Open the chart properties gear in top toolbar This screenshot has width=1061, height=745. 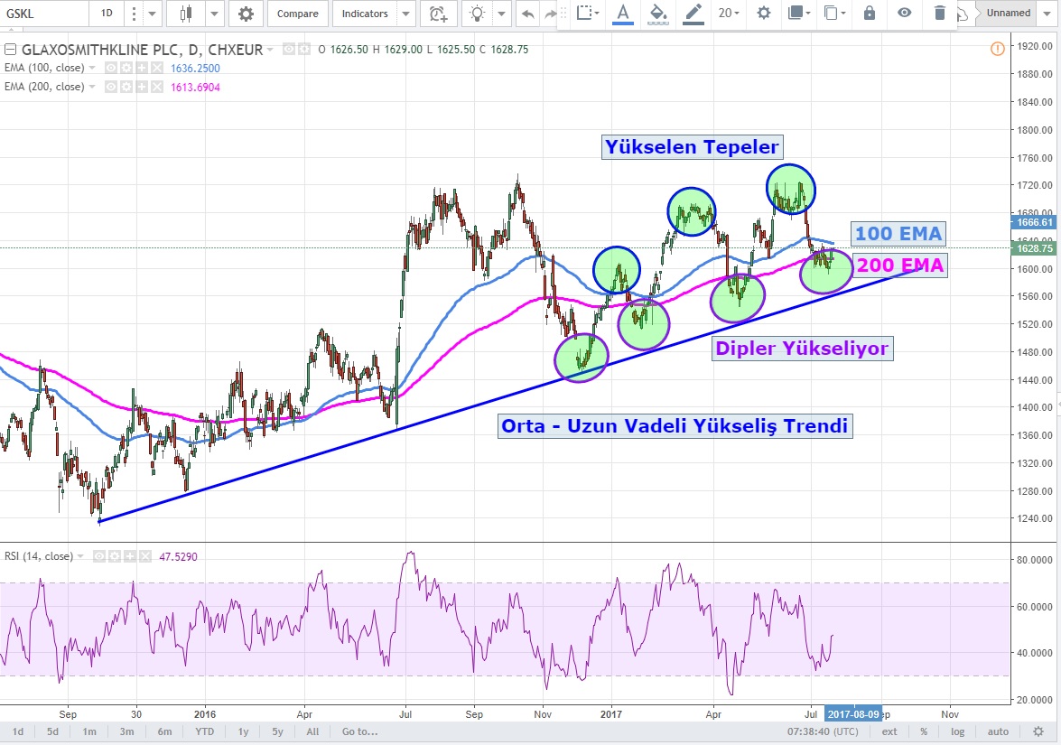click(x=245, y=14)
